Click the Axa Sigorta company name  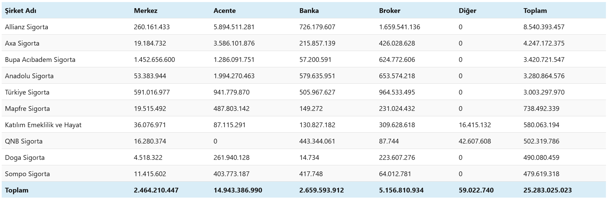tap(22, 43)
